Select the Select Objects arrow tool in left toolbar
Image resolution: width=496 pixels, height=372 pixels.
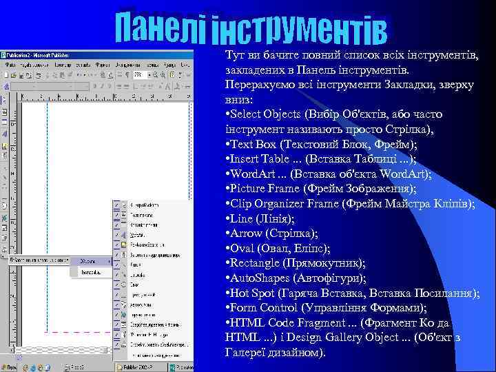click(4, 101)
